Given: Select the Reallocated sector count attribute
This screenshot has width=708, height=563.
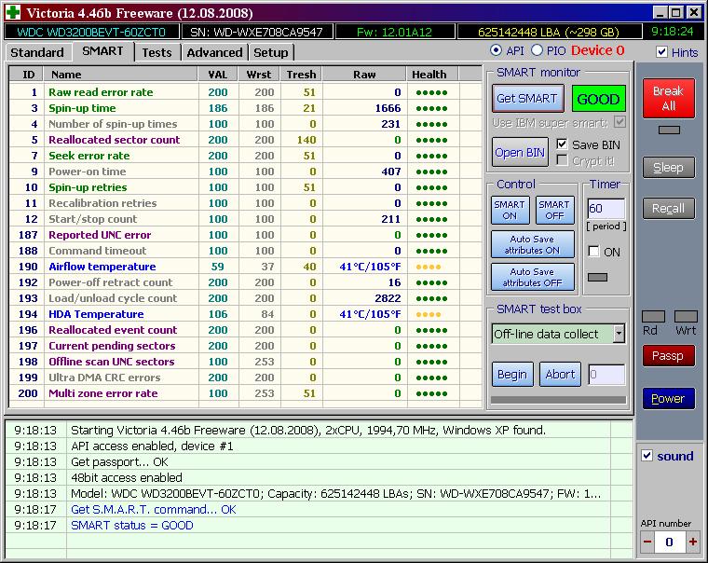Looking at the screenshot, I should [245, 140].
